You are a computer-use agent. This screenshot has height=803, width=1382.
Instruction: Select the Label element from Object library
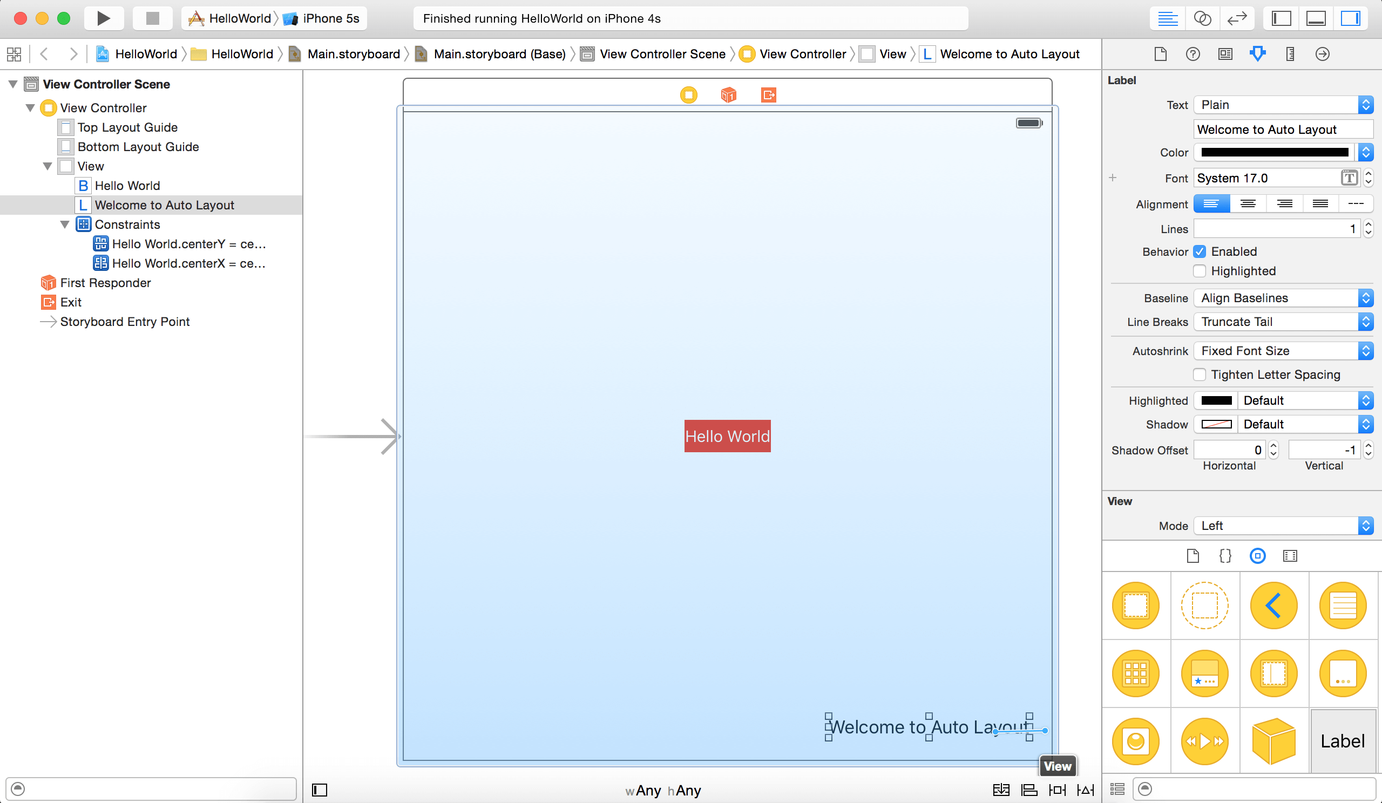(1341, 740)
